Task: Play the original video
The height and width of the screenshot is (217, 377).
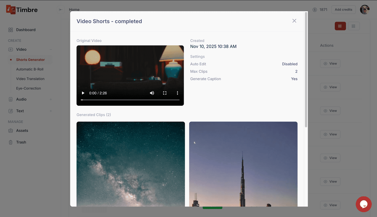Action: click(83, 93)
